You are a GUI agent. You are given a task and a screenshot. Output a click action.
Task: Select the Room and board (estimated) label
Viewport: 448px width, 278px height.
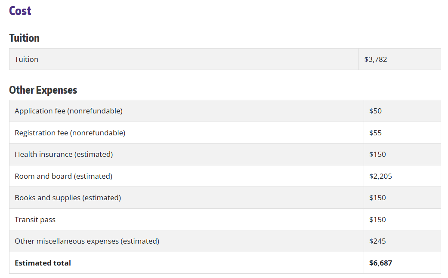(x=63, y=176)
